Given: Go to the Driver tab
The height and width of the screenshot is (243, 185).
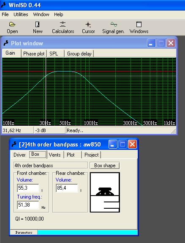Looking at the screenshot, I should (19, 155).
